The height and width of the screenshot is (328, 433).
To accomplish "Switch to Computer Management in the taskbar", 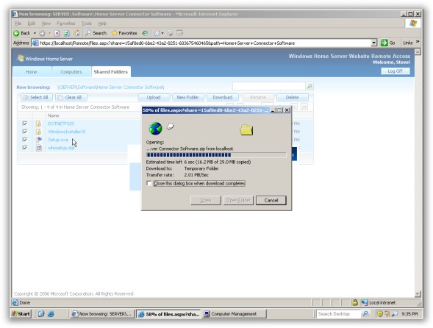I will coord(235,314).
